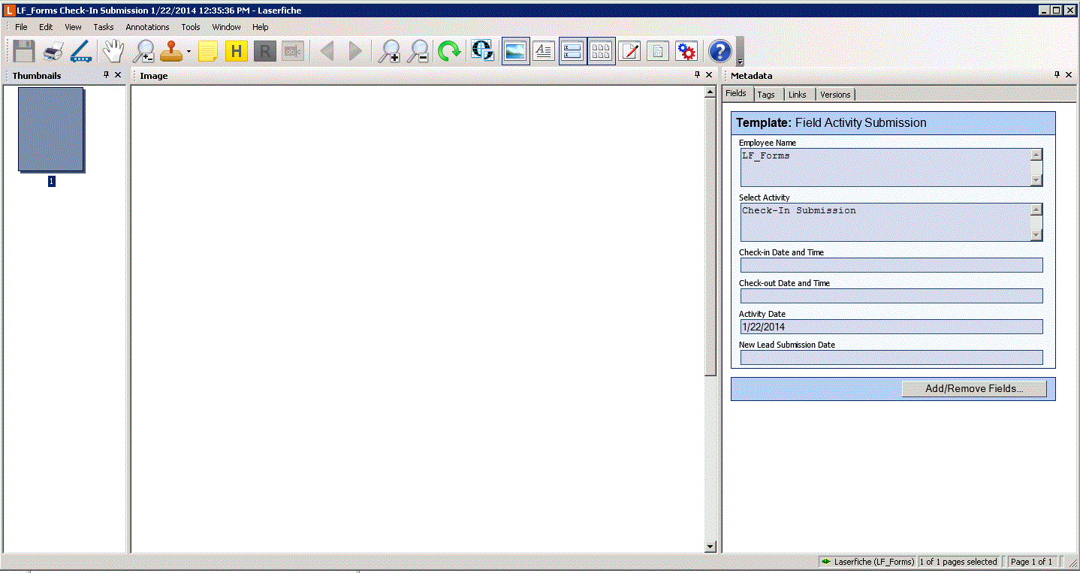Select the yellow Highlight tool
This screenshot has width=1080, height=573.
tap(236, 51)
